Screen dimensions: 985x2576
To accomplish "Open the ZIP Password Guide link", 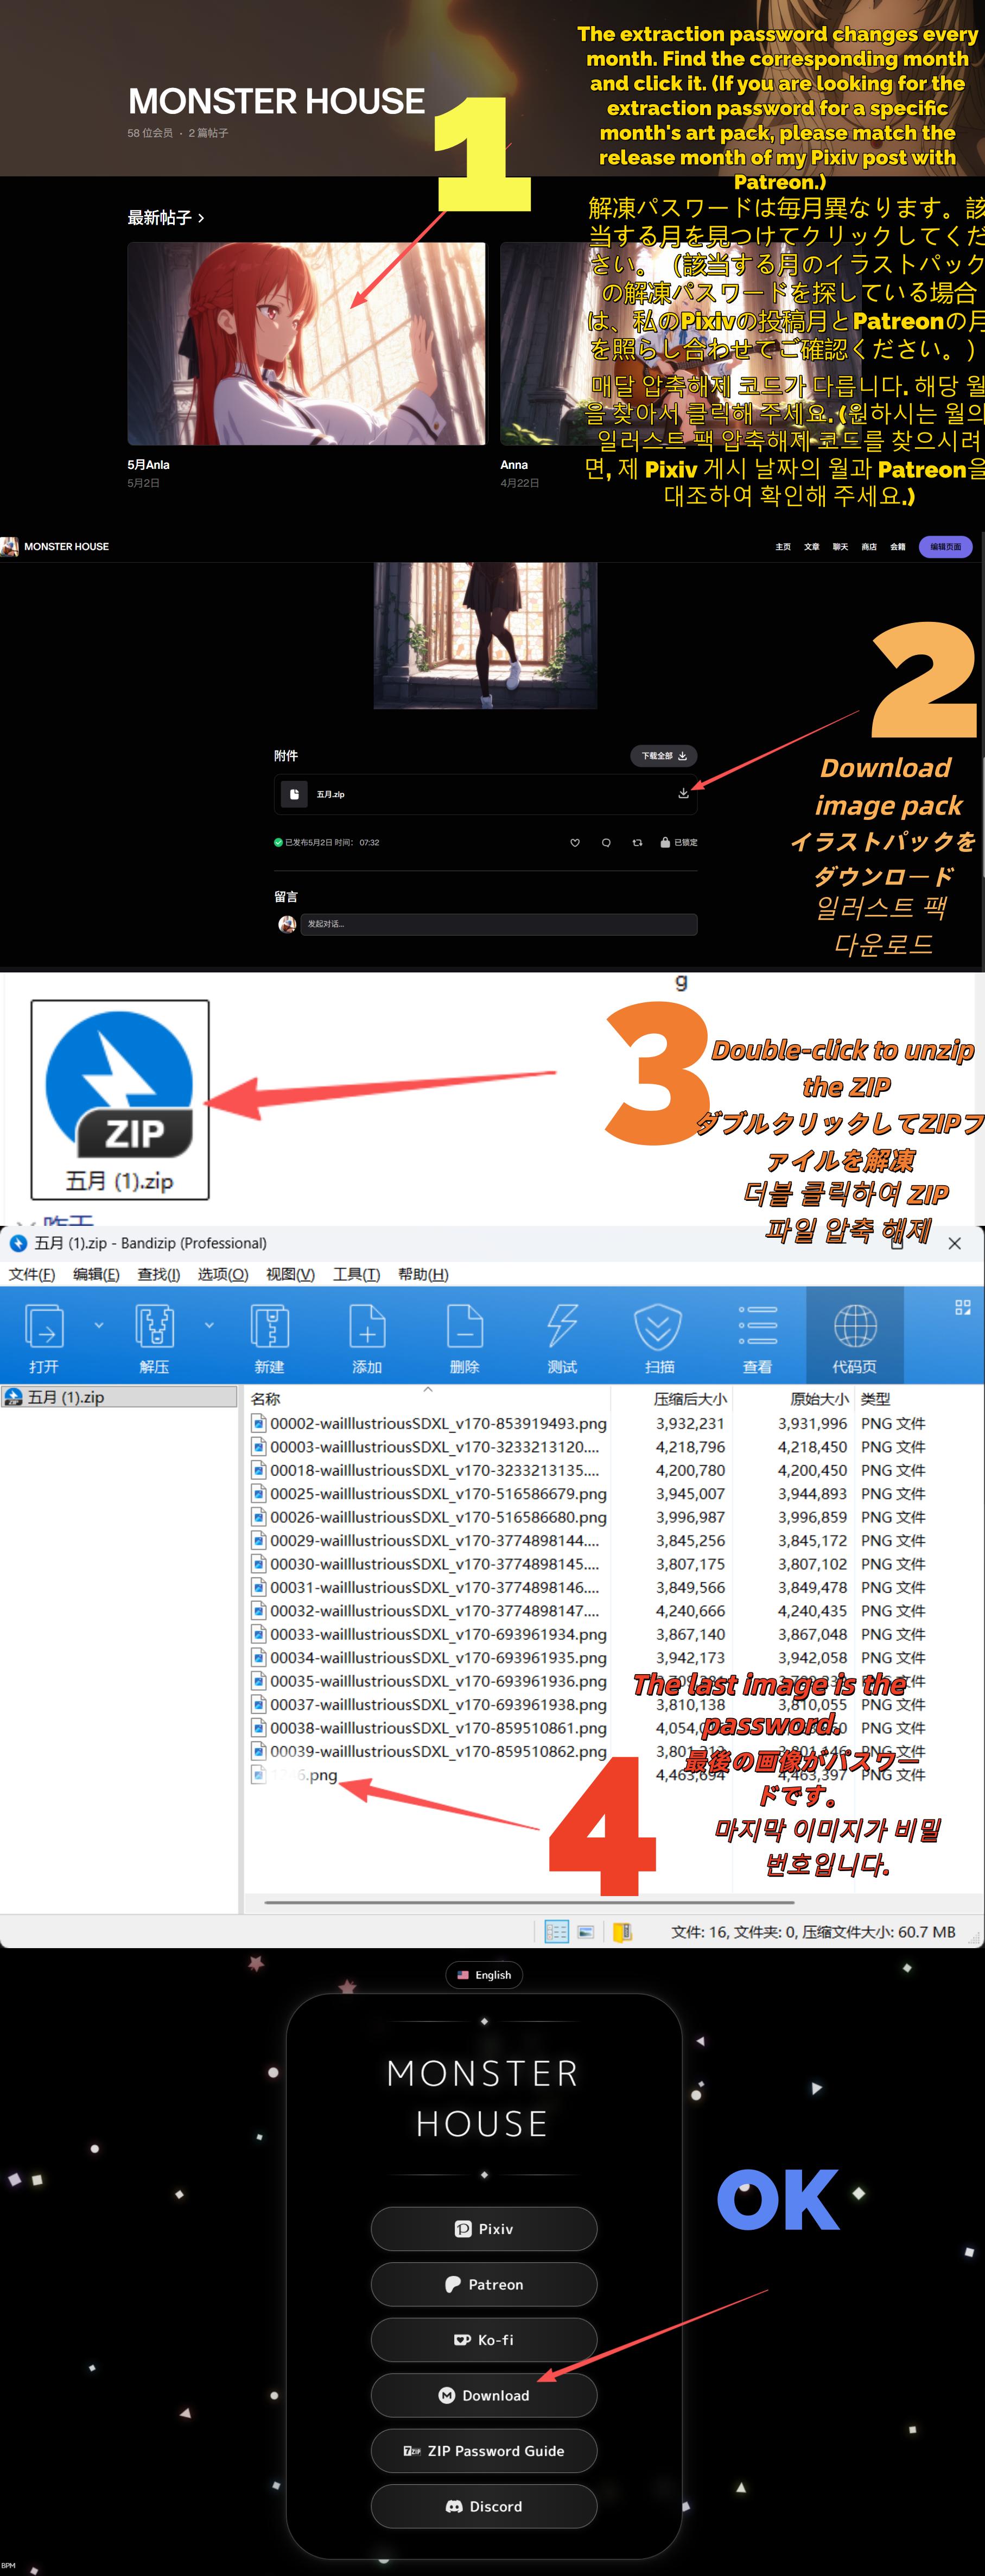I will point(484,2451).
